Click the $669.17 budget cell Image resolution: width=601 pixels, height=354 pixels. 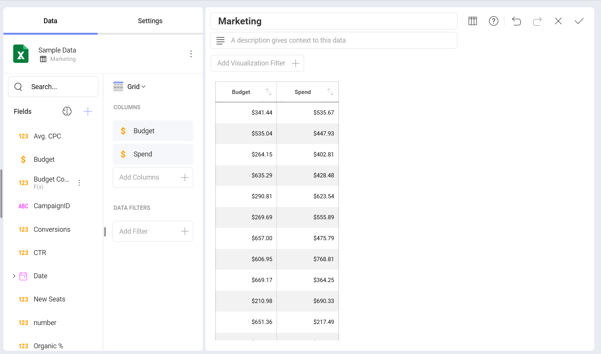(246, 280)
